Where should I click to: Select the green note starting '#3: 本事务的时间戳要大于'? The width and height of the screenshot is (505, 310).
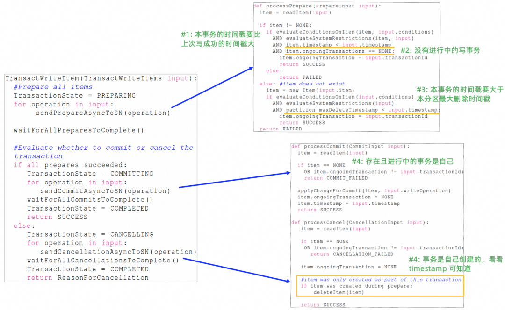(x=460, y=94)
